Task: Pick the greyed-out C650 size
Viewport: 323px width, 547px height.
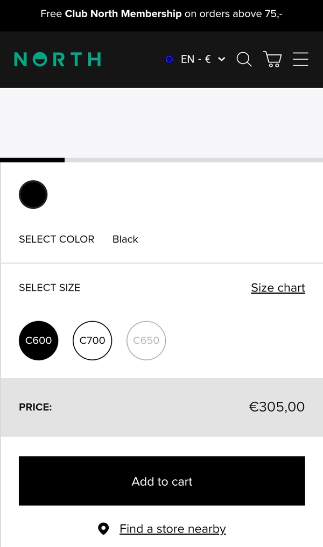Action: tap(146, 340)
